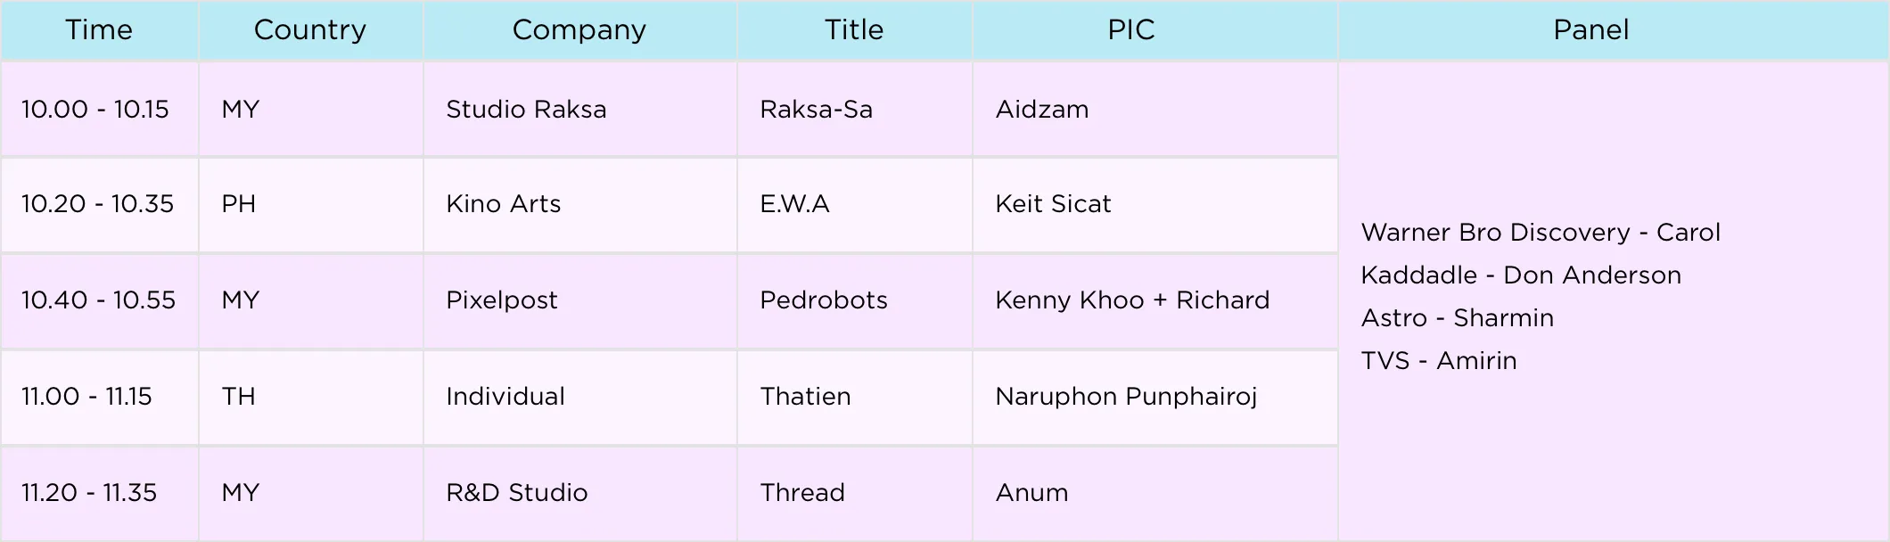Select the Naruphon Punphairoj PIC cell
Viewport: 1890px width, 542px height.
(1126, 397)
